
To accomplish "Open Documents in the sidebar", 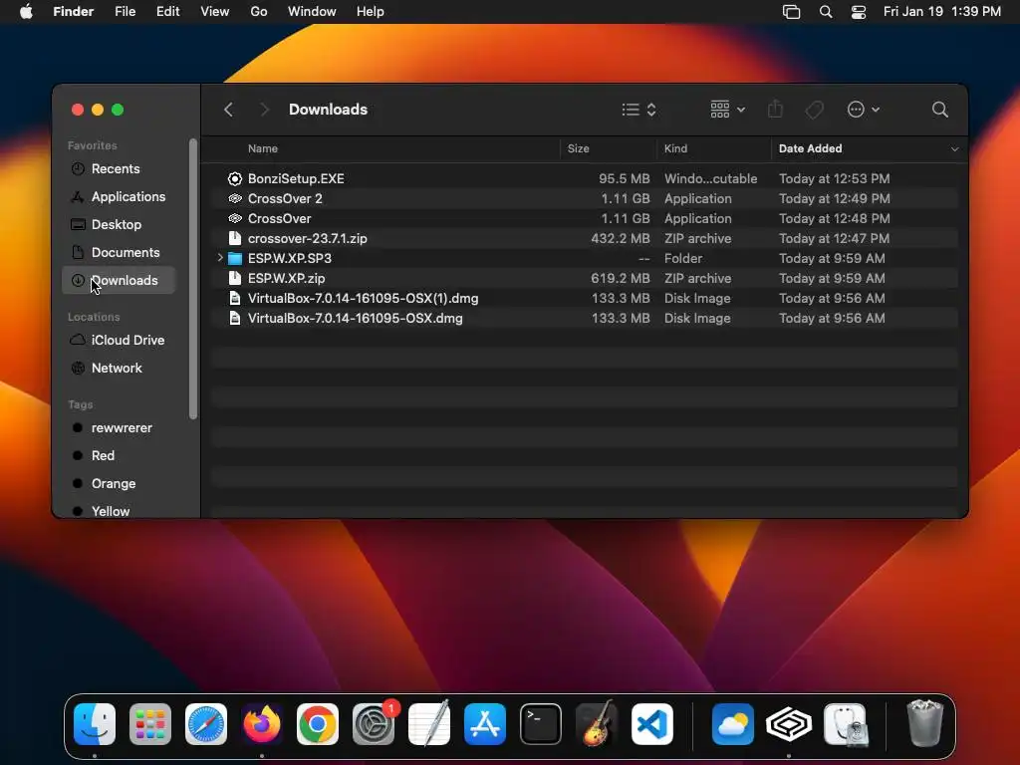I will tap(120, 252).
